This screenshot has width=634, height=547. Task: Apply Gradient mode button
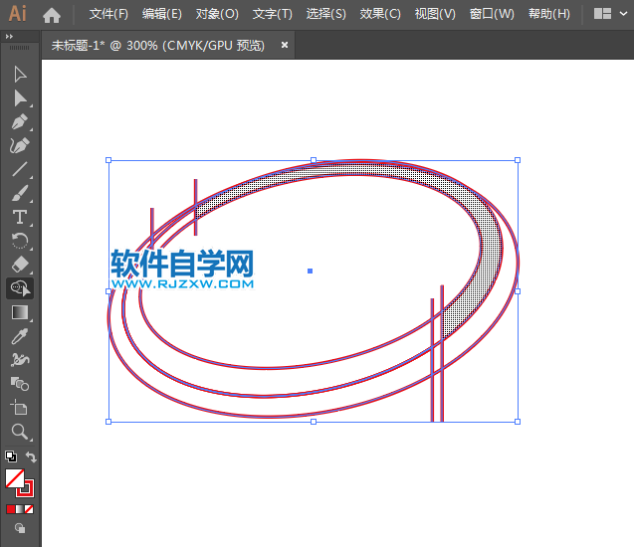(x=20, y=509)
